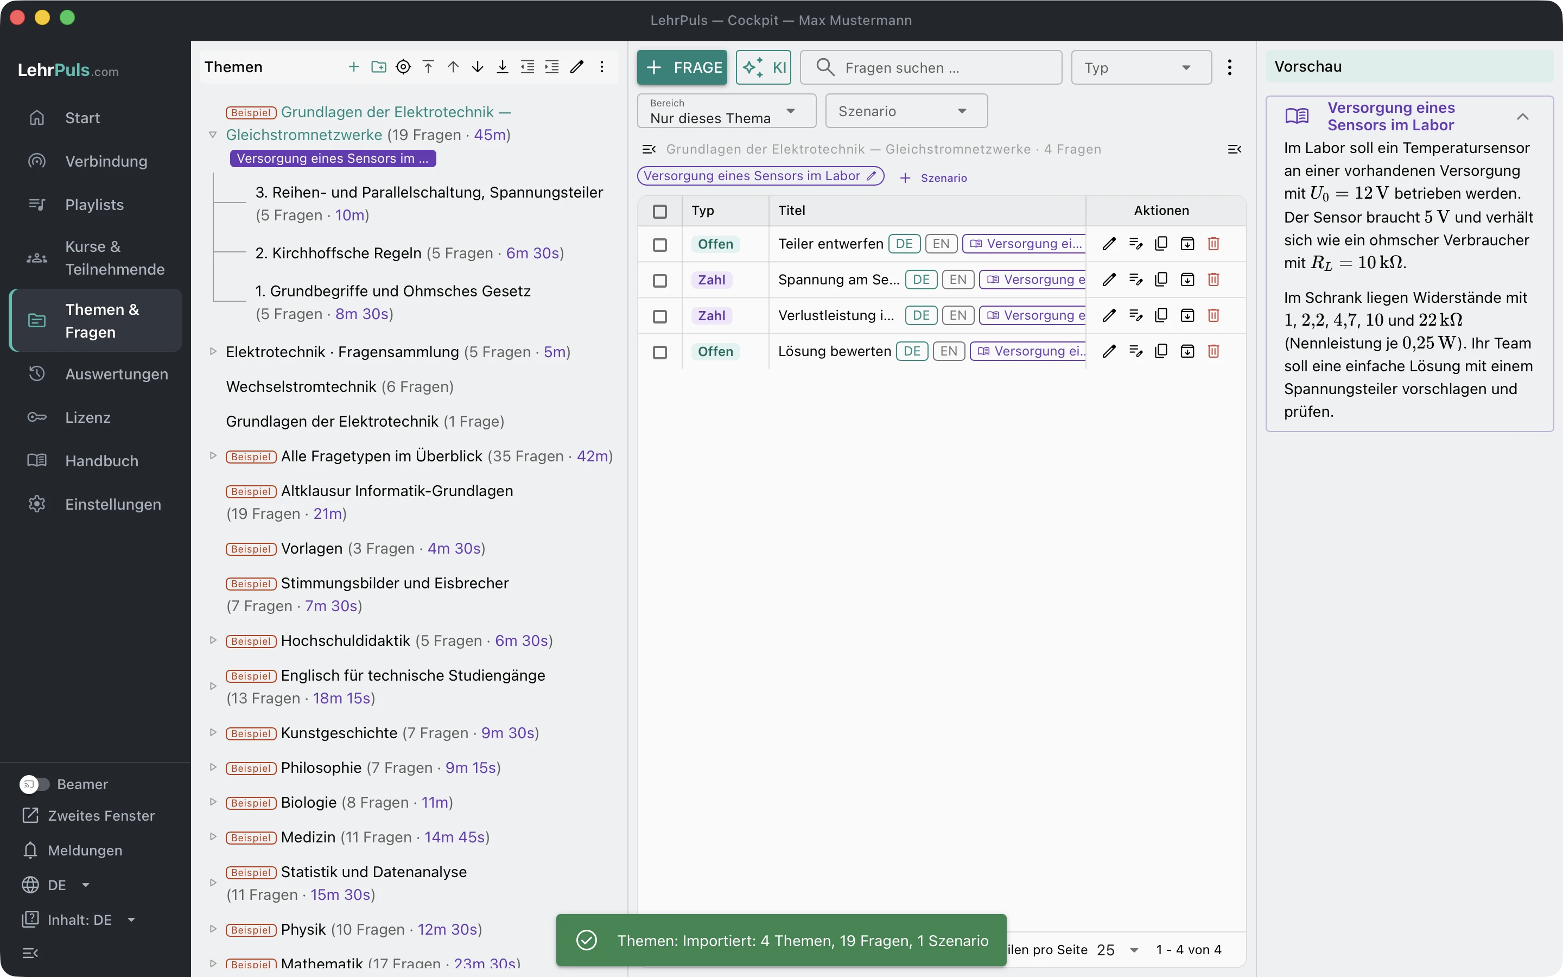The width and height of the screenshot is (1563, 977).
Task: Open the Typ filter dropdown
Action: (x=1141, y=67)
